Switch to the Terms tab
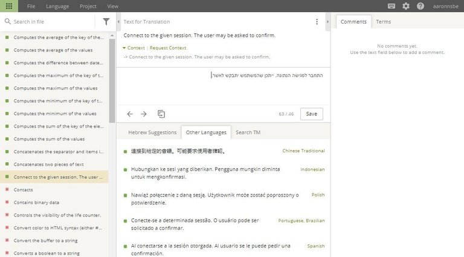Viewport: 464px width, 257px height. [383, 22]
